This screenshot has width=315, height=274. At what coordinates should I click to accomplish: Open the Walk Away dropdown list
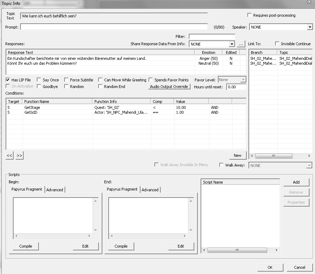(x=309, y=166)
